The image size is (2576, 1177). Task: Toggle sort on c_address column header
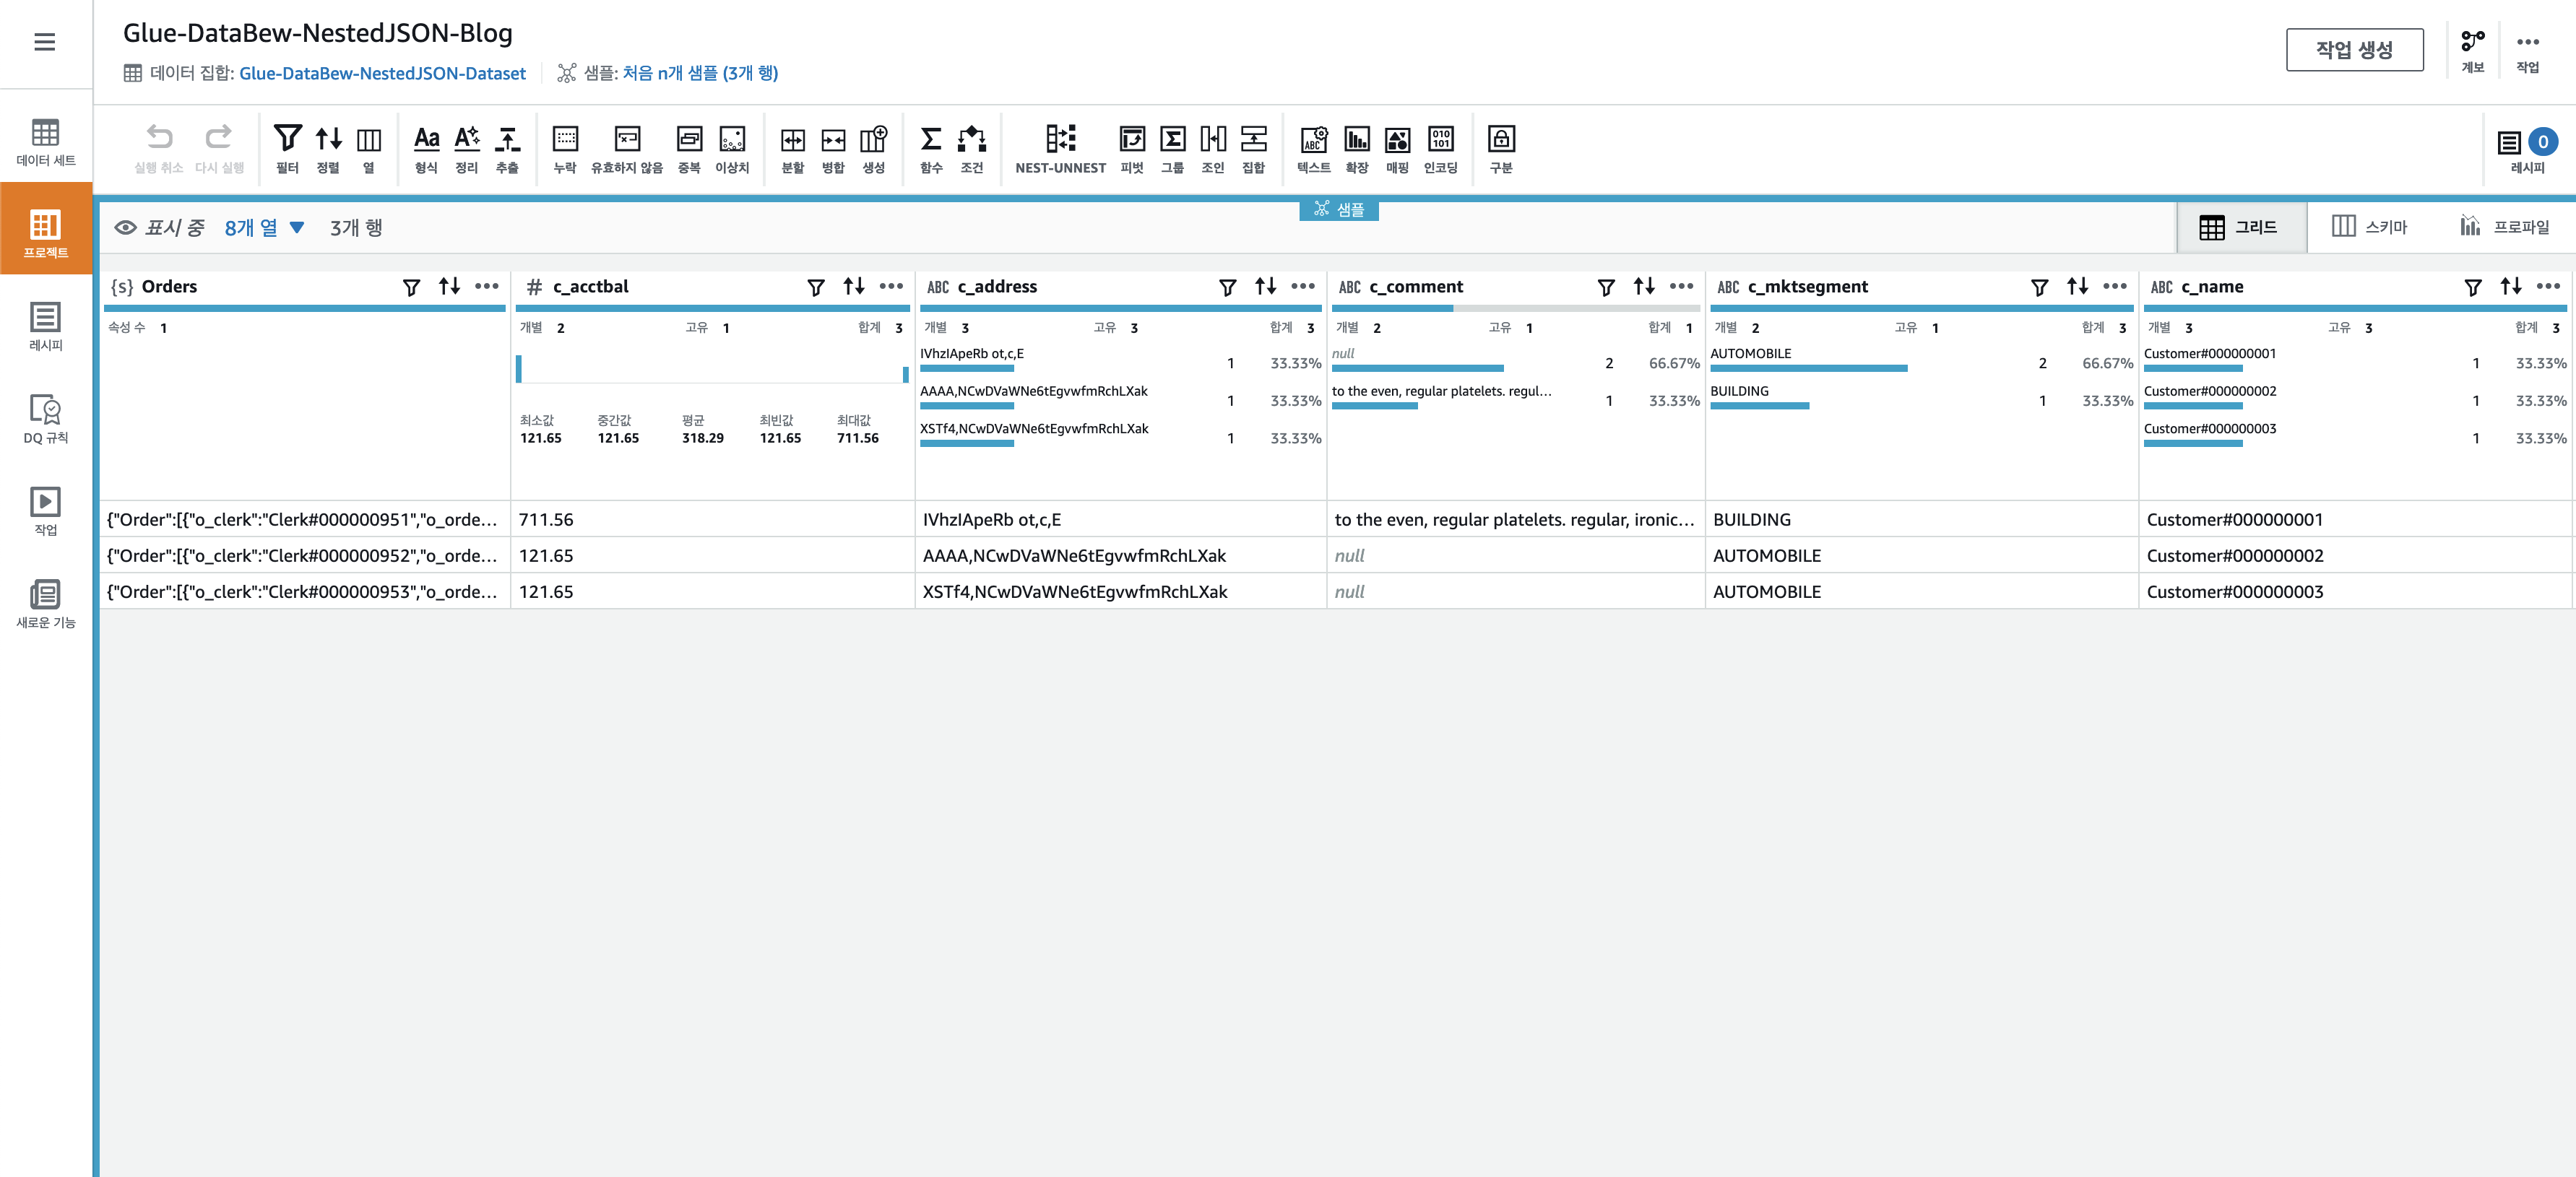click(x=1265, y=287)
